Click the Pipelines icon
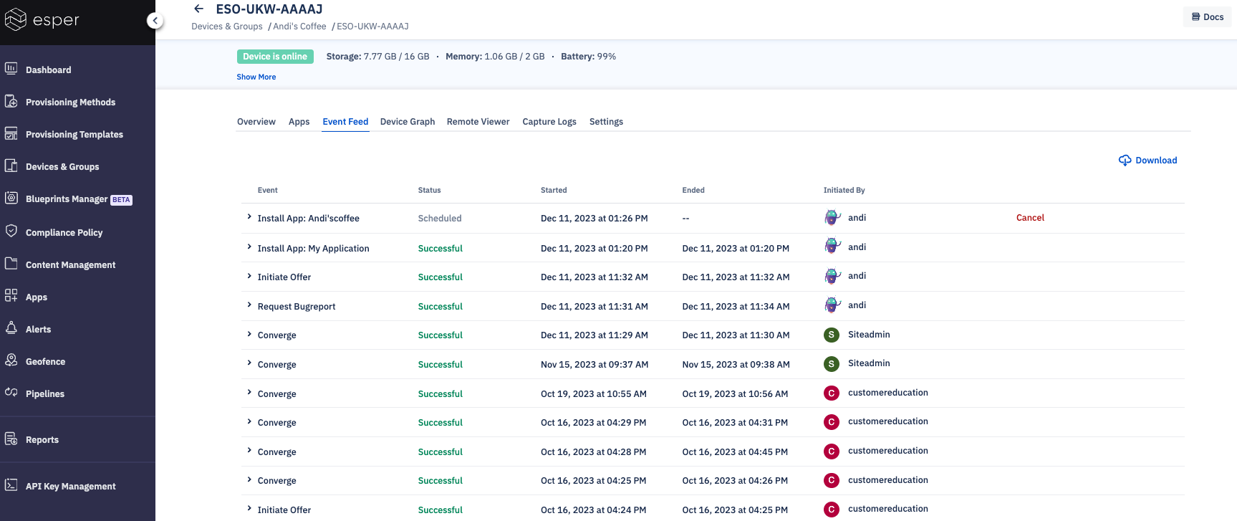The width and height of the screenshot is (1237, 521). tap(11, 392)
